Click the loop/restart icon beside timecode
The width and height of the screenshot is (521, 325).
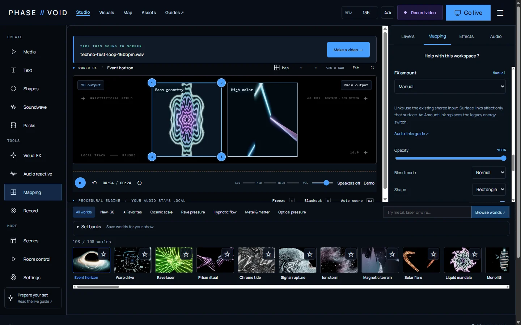coord(139,183)
